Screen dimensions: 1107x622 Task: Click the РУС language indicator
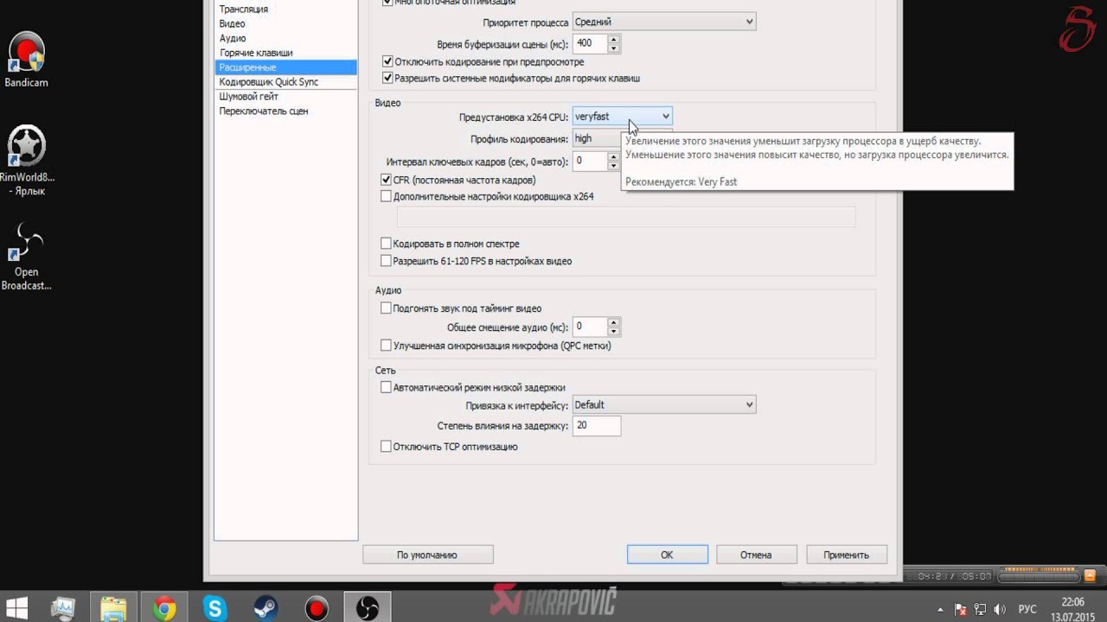pyautogui.click(x=1027, y=609)
